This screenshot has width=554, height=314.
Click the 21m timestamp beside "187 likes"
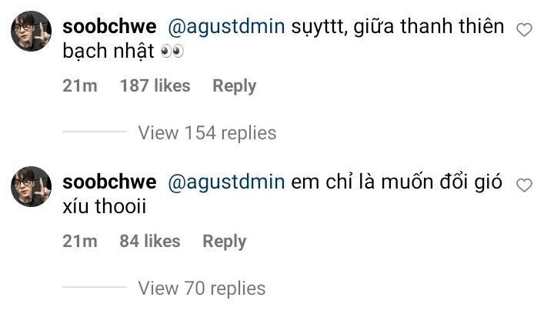[80, 86]
